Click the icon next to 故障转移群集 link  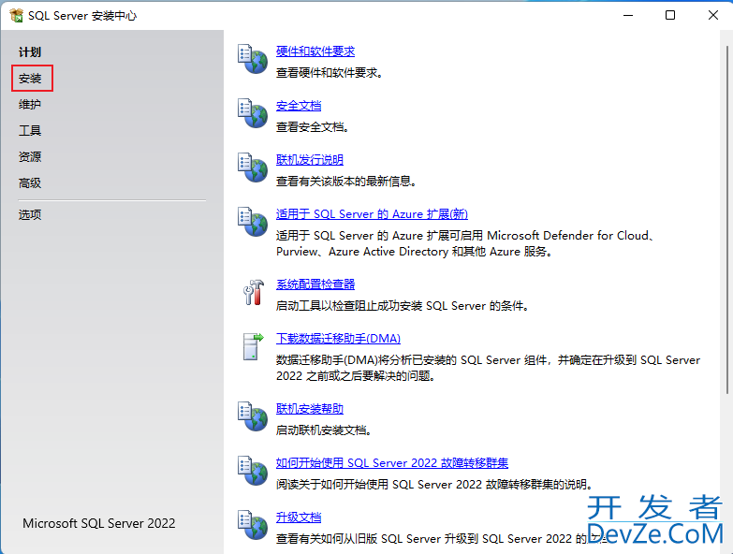(x=253, y=471)
